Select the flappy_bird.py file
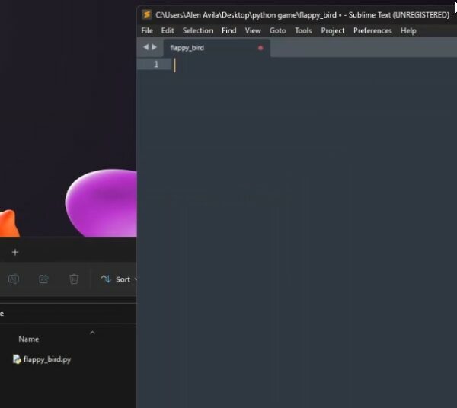 tap(46, 359)
